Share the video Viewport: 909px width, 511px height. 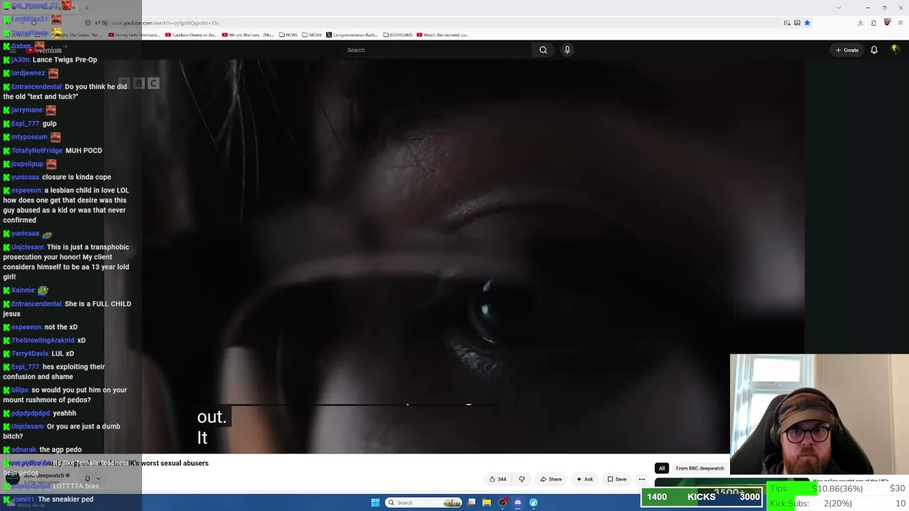point(550,479)
